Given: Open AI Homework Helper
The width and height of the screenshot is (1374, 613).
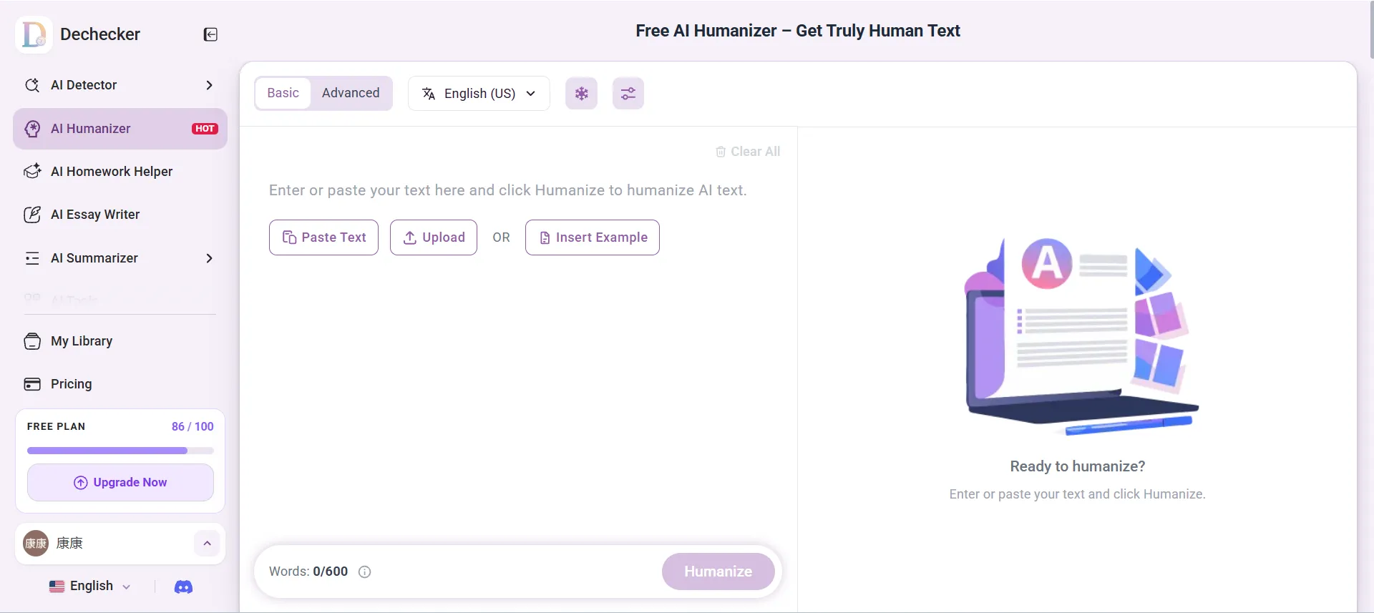Looking at the screenshot, I should (x=120, y=172).
